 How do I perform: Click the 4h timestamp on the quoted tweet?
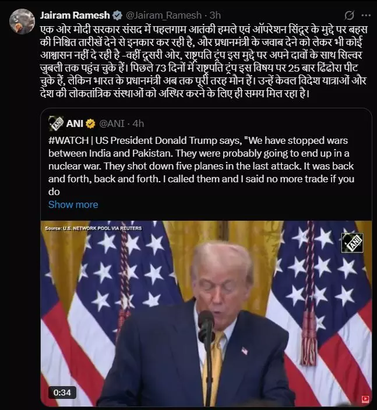pyautogui.click(x=138, y=123)
